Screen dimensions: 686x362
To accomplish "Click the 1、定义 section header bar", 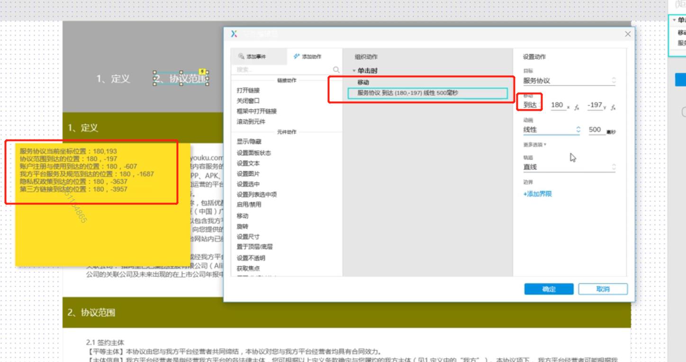I will tap(142, 128).
